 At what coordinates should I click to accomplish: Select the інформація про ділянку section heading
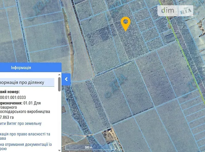coord(26,82)
